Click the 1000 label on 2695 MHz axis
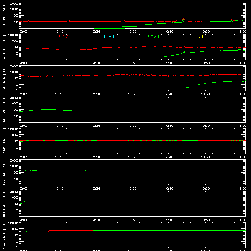Image resolution: width=251 pixels, height=251 pixels. tap(14, 135)
